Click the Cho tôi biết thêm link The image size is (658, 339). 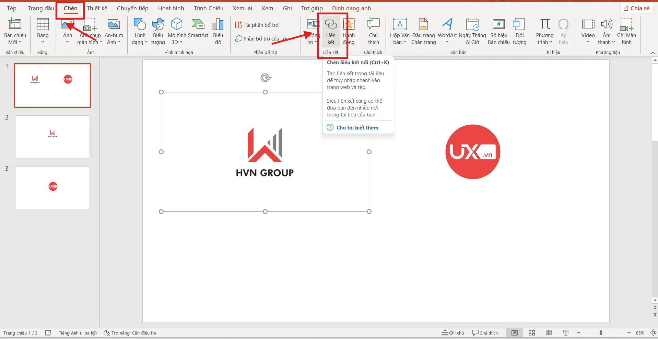pos(357,127)
